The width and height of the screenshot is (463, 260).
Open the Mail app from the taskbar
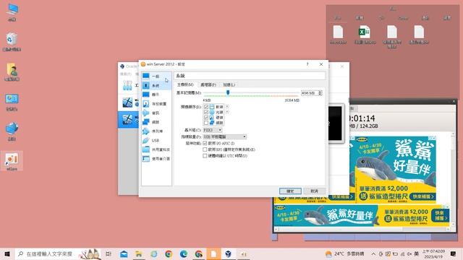[124, 253]
